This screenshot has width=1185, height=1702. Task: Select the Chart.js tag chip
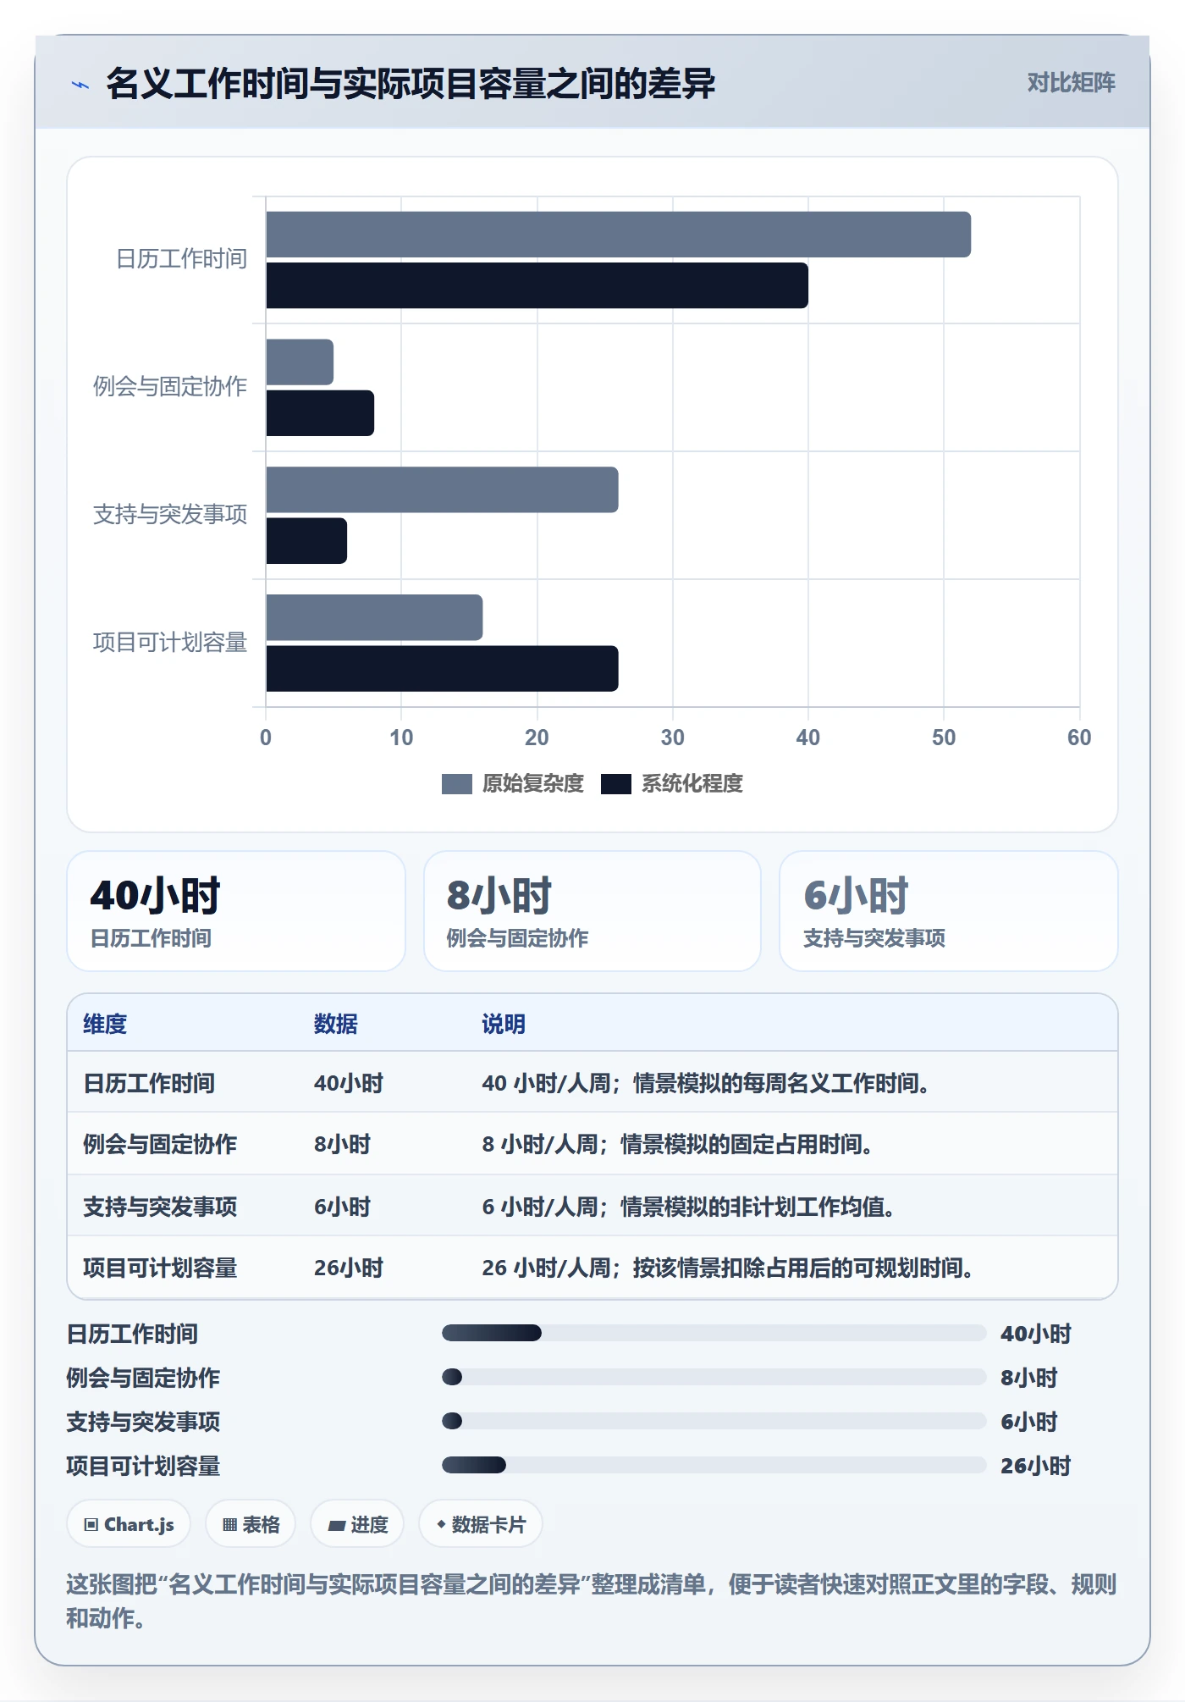(129, 1524)
